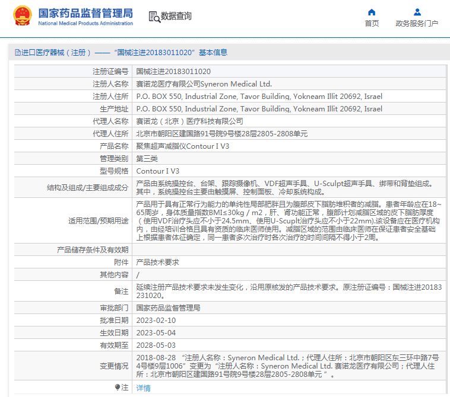Click the 适用范围/预期用途 label
The width and height of the screenshot is (450, 397).
pos(99,221)
